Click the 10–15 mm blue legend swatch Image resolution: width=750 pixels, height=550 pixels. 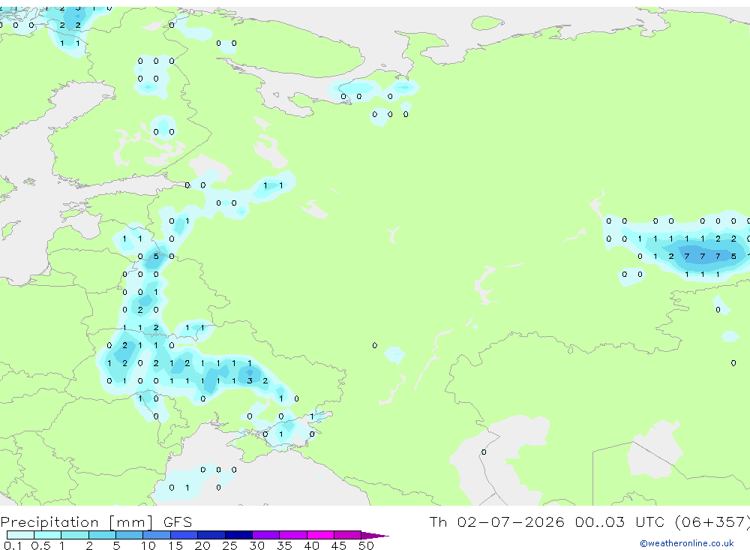(157, 535)
